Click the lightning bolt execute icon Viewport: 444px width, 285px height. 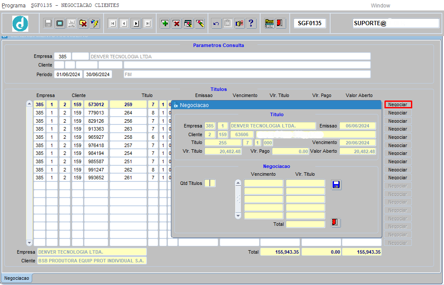(95, 23)
